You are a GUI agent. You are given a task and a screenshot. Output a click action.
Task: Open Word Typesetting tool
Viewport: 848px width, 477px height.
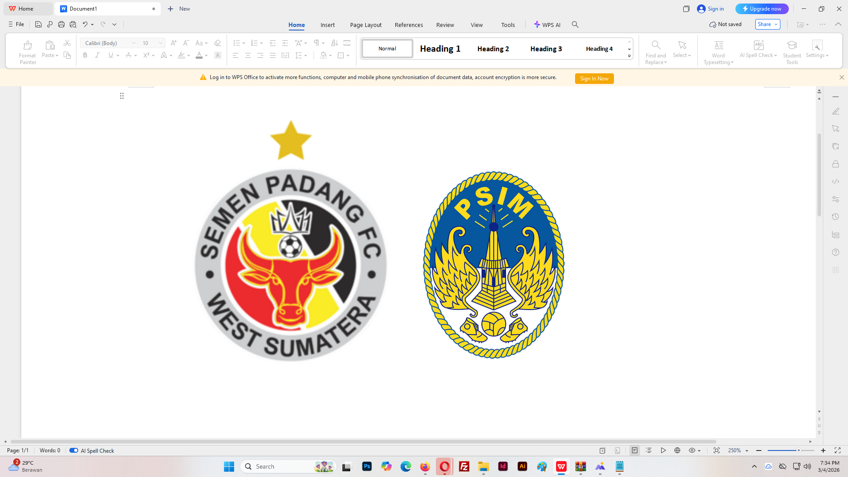point(719,52)
